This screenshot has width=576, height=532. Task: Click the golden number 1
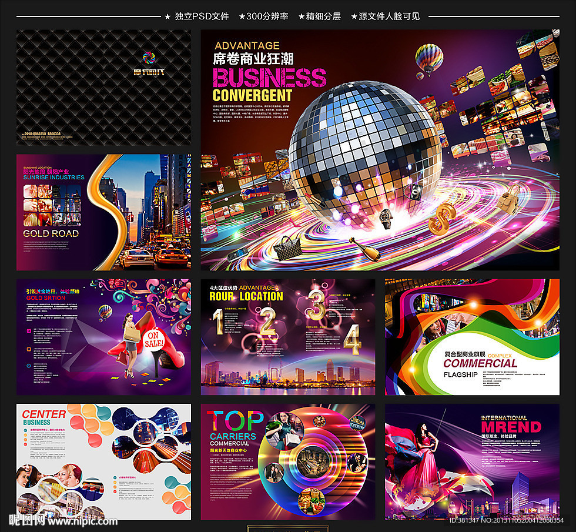218,321
